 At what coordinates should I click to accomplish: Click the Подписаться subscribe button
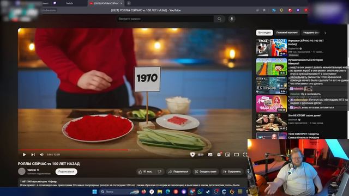[x=67, y=171]
